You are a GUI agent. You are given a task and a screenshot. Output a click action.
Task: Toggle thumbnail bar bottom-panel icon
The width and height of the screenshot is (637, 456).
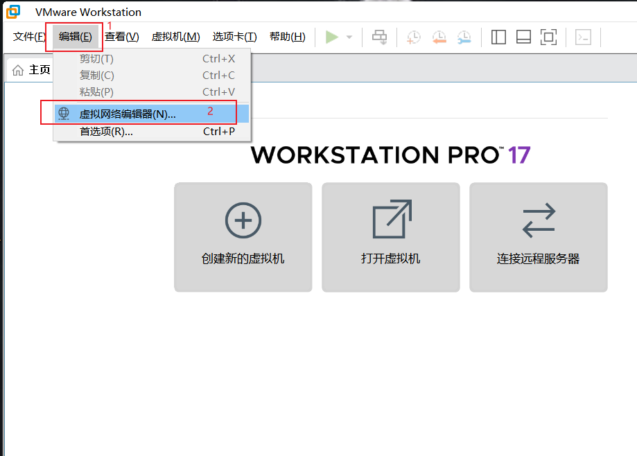click(523, 37)
